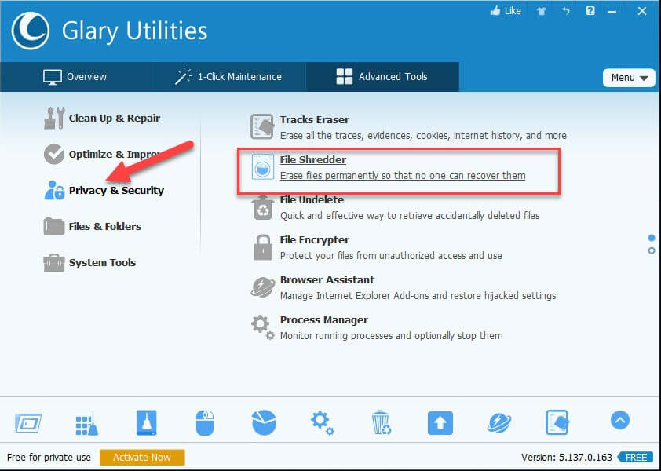This screenshot has width=661, height=471.
Task: Open disk cleaner screen icon in bottom toolbar
Action: (28, 423)
